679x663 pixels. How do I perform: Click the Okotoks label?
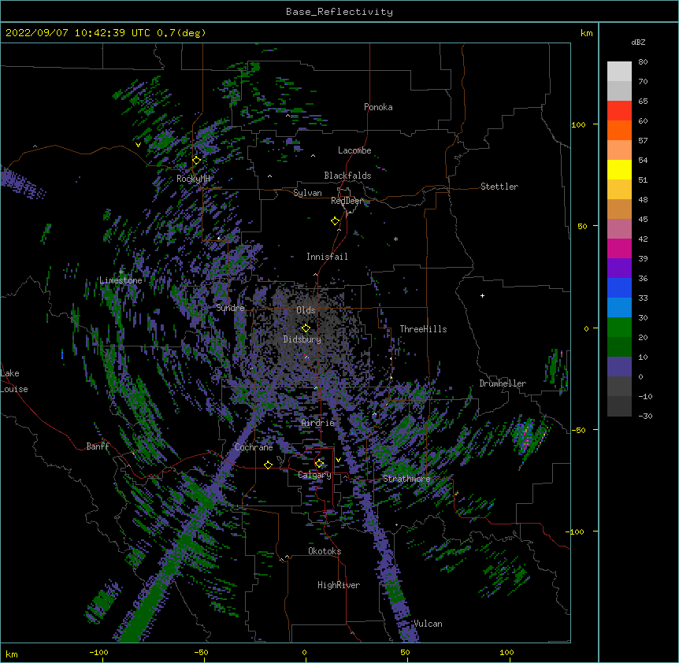point(325,551)
